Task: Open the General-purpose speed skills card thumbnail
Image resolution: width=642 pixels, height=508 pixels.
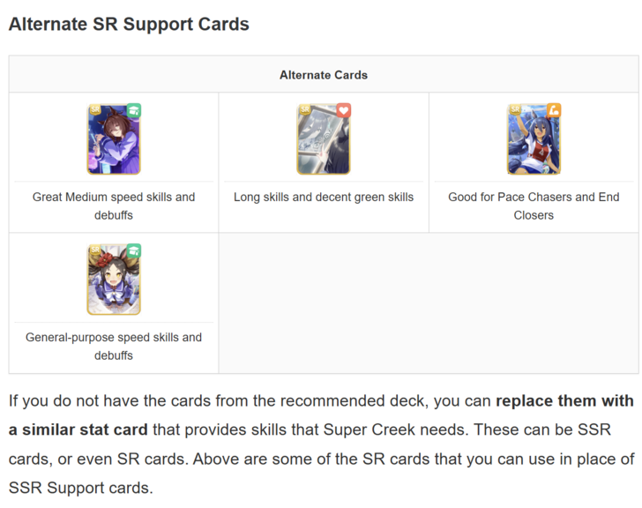Action: 114,281
